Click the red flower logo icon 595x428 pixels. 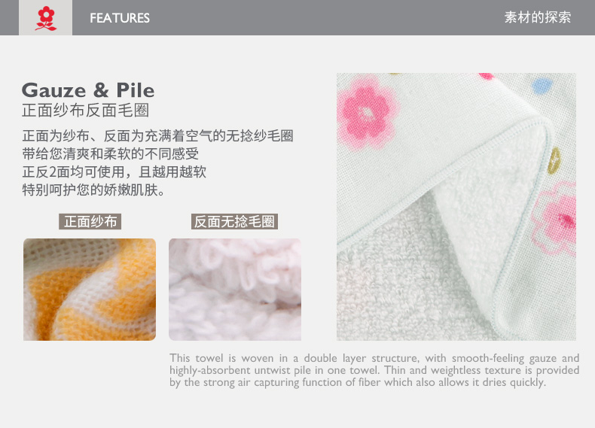point(46,18)
